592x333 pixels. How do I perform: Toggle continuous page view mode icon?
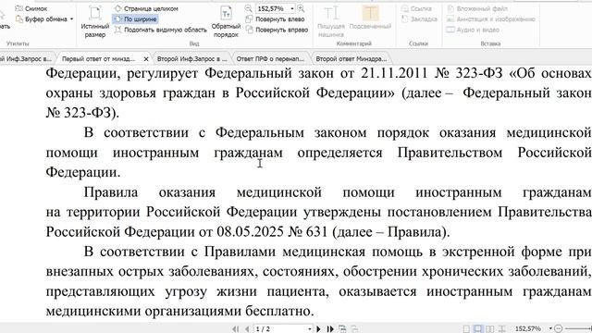[478, 329]
